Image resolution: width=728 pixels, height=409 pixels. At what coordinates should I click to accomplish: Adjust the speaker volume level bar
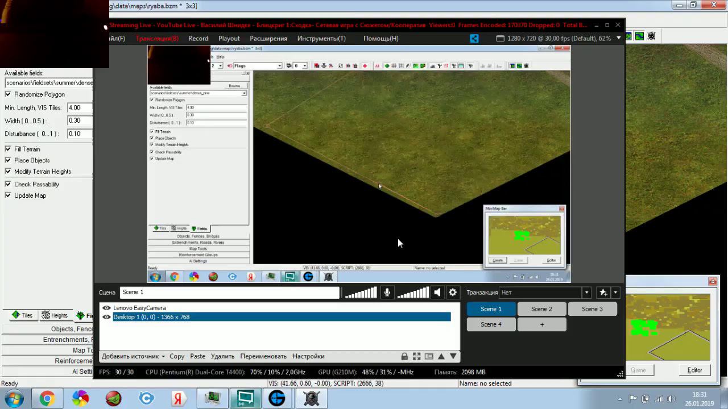click(x=413, y=293)
